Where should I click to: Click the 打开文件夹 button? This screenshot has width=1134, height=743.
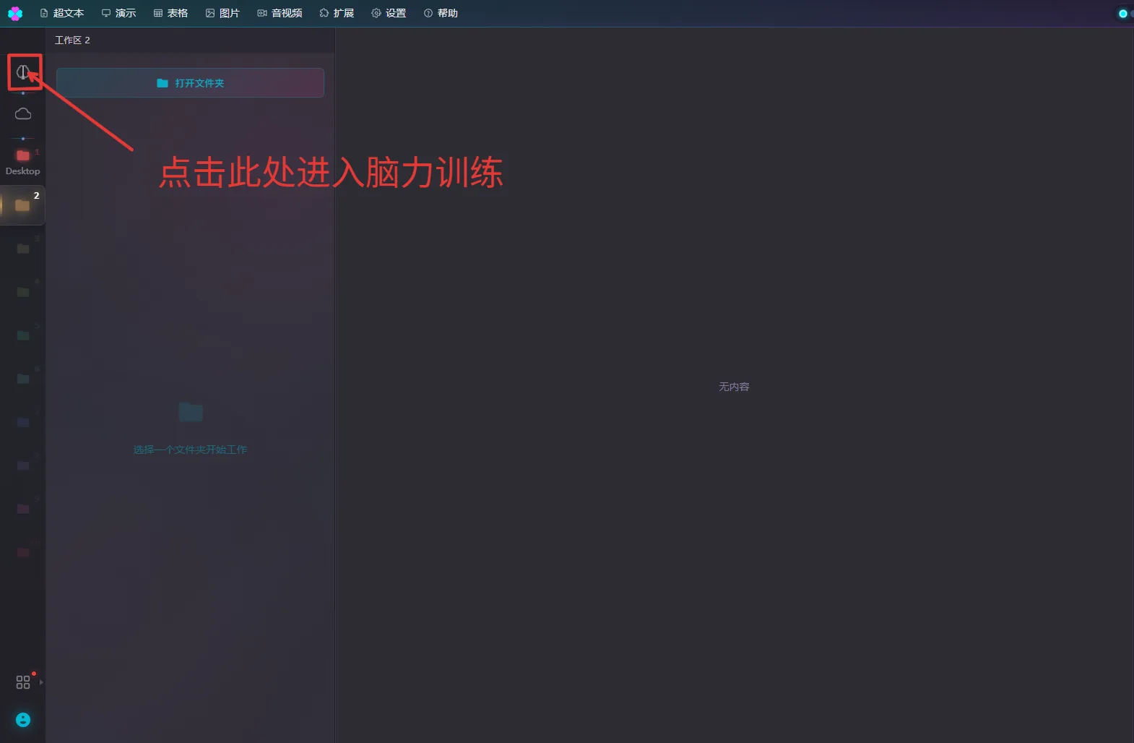coord(190,83)
